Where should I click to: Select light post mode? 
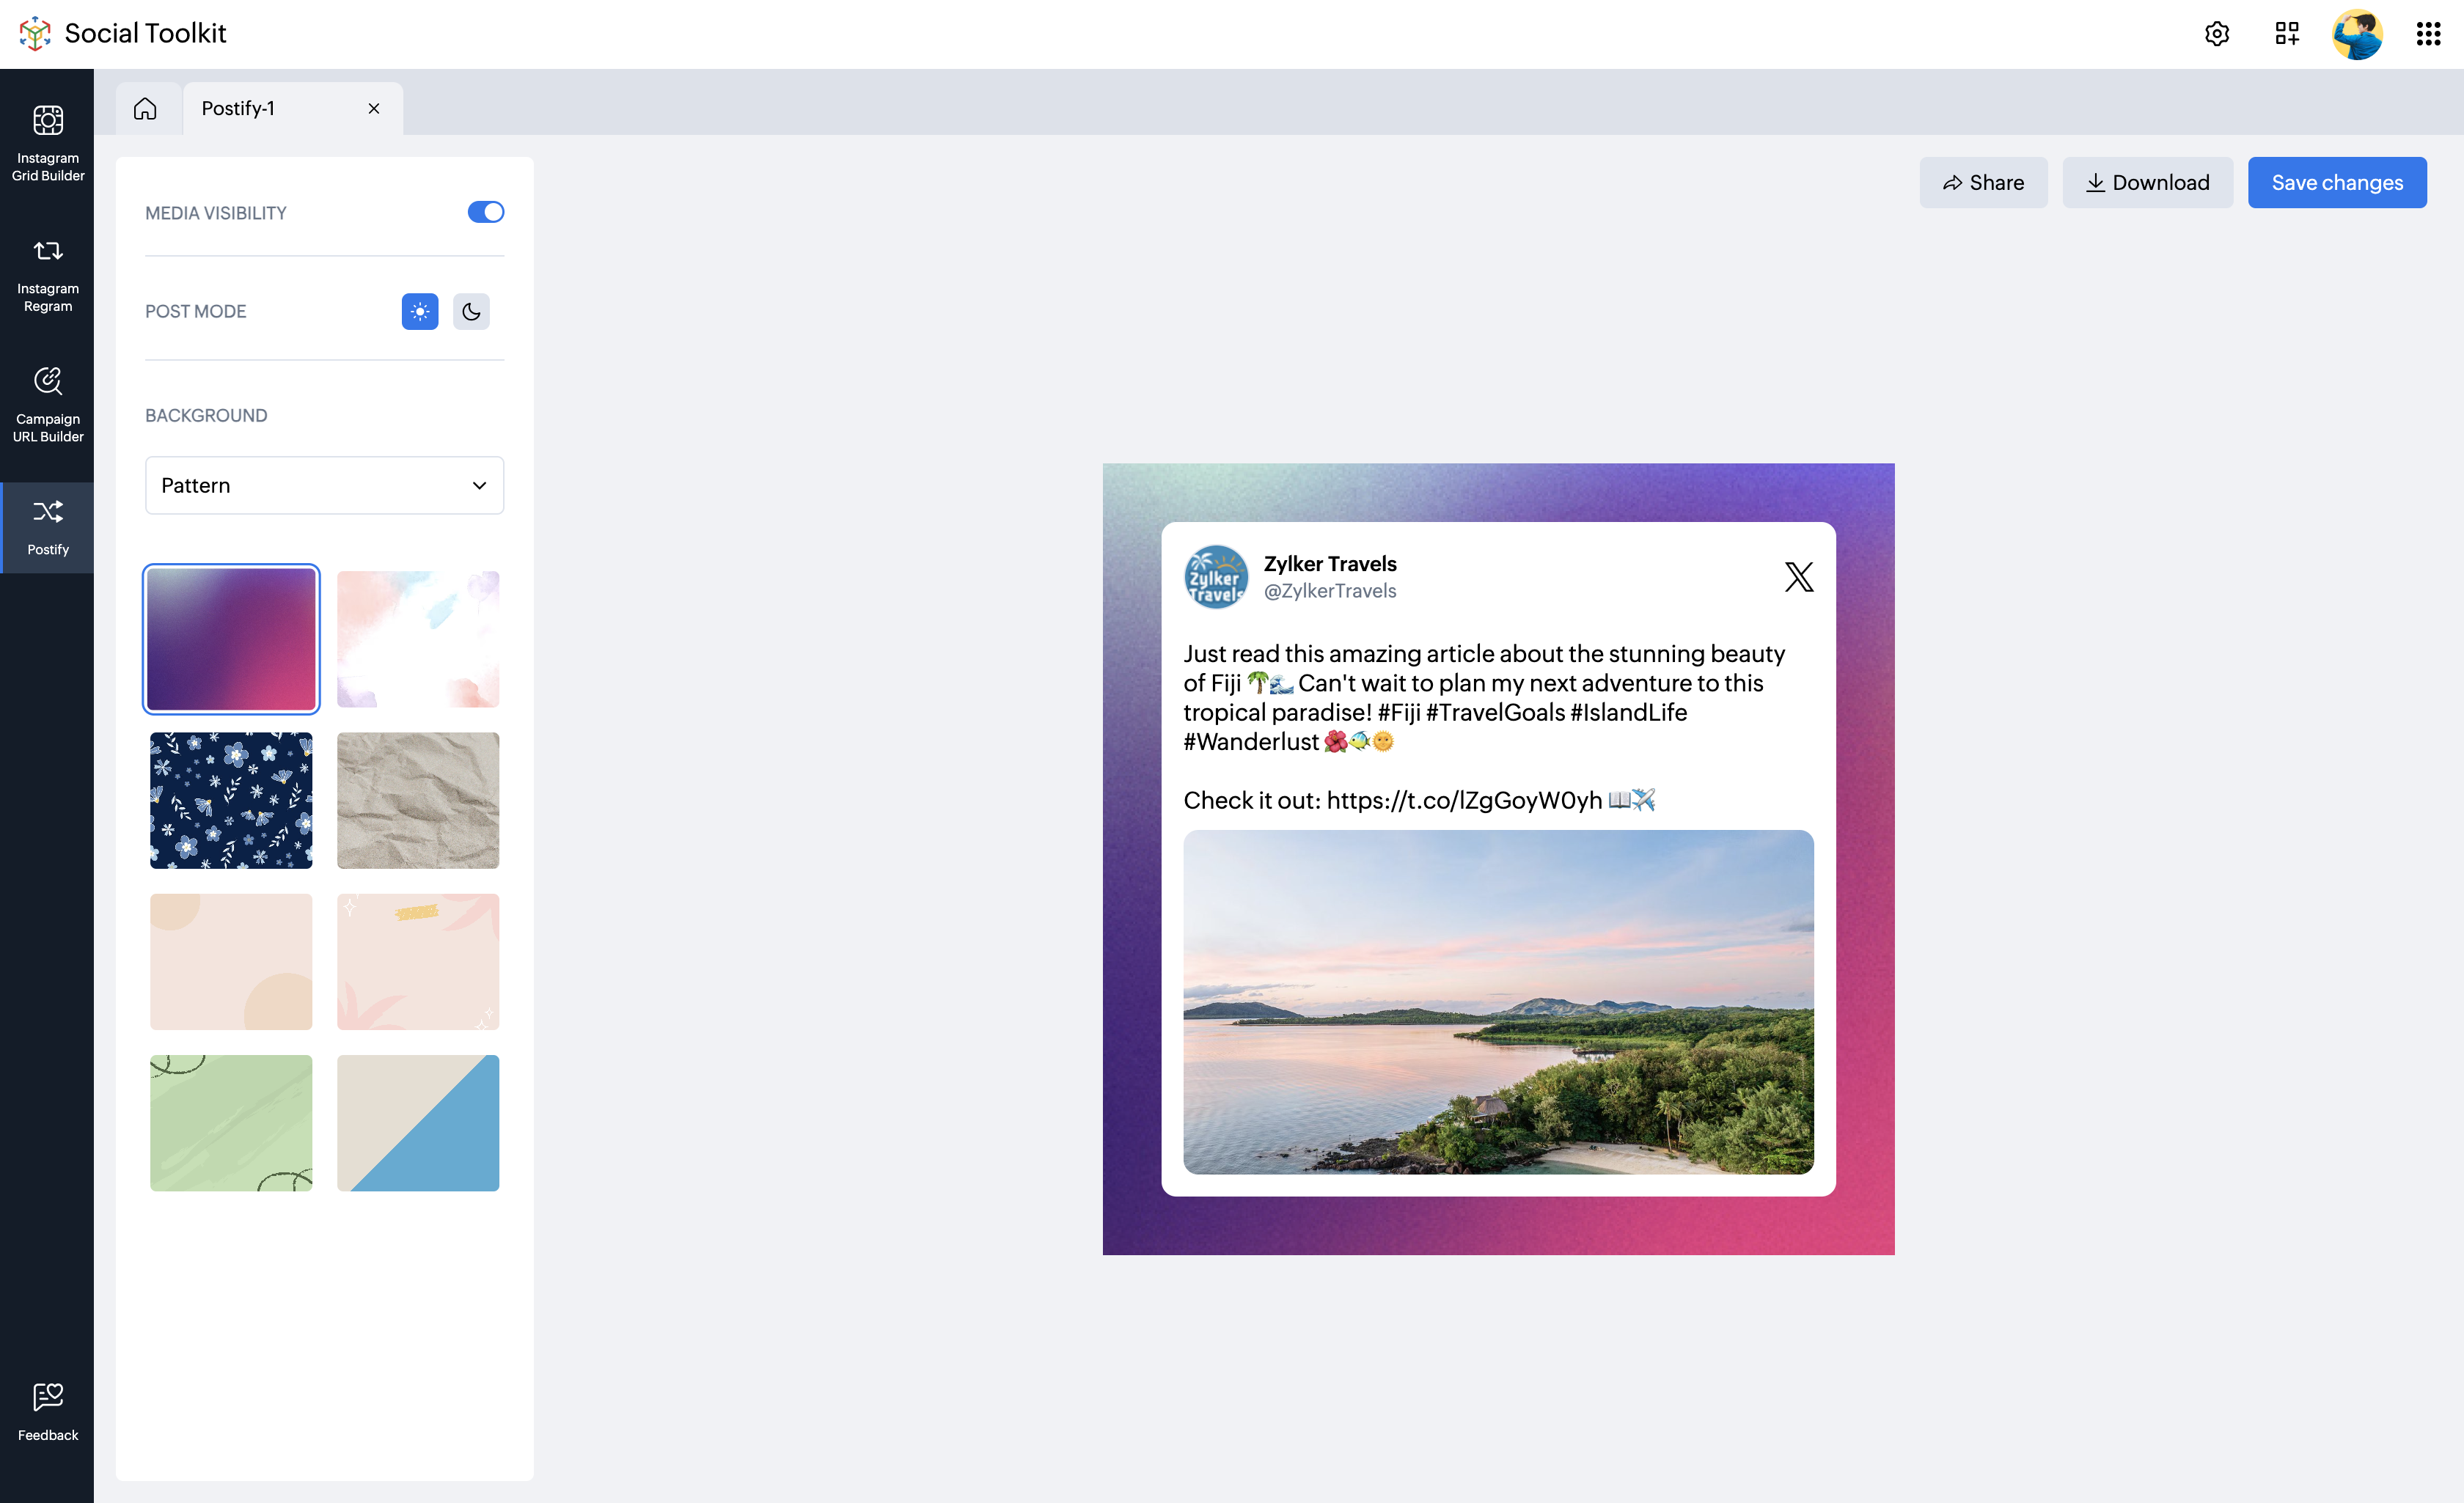pyautogui.click(x=419, y=311)
